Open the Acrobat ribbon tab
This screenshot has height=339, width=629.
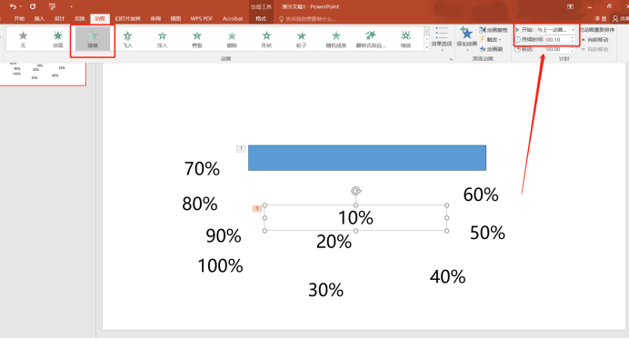[233, 18]
